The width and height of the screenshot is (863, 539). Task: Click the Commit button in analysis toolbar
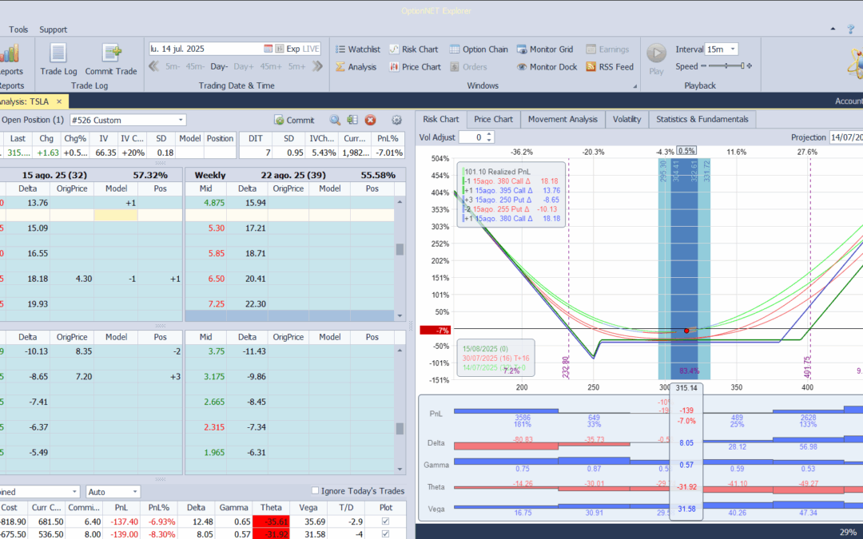coord(294,120)
